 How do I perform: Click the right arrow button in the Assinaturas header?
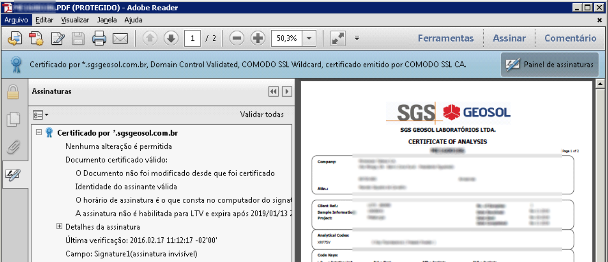(x=286, y=91)
